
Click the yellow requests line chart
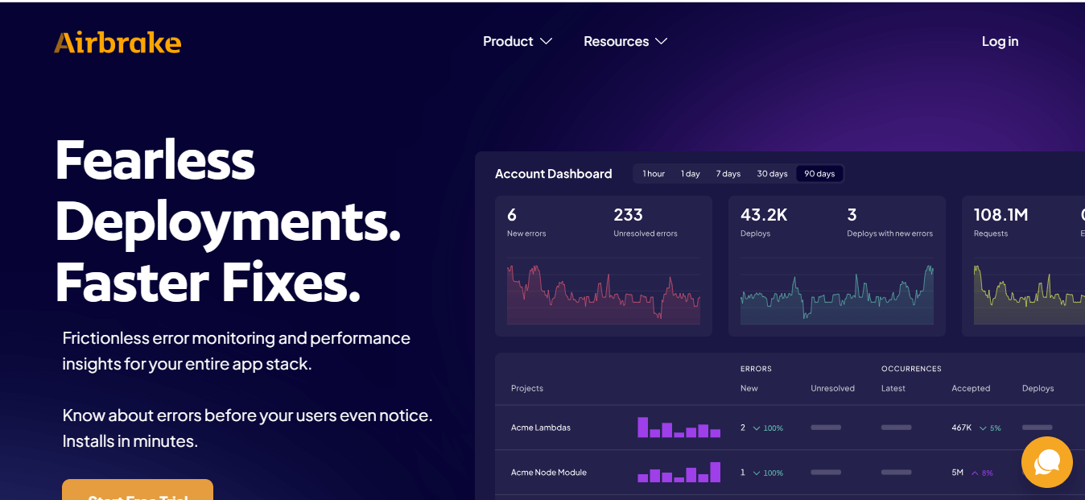pyautogui.click(x=1029, y=291)
